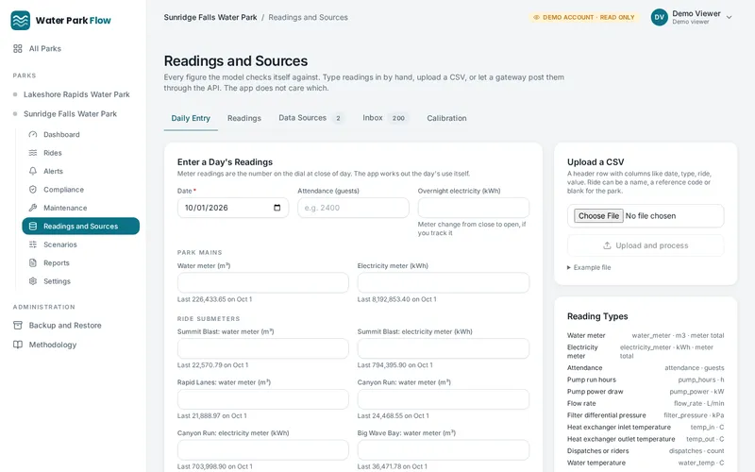Click "Pump run hours" reading type

[x=592, y=379]
